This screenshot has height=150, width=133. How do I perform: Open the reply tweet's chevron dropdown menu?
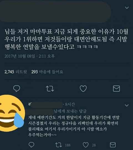[x=127, y=105]
